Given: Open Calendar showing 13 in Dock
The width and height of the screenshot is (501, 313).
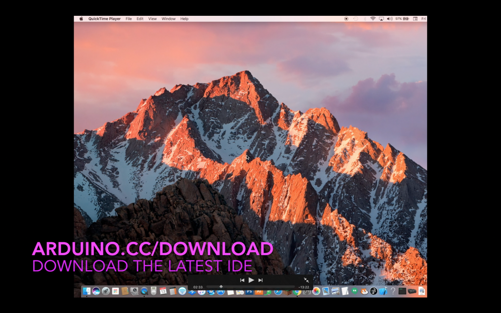Looking at the screenshot, I should click(x=163, y=291).
